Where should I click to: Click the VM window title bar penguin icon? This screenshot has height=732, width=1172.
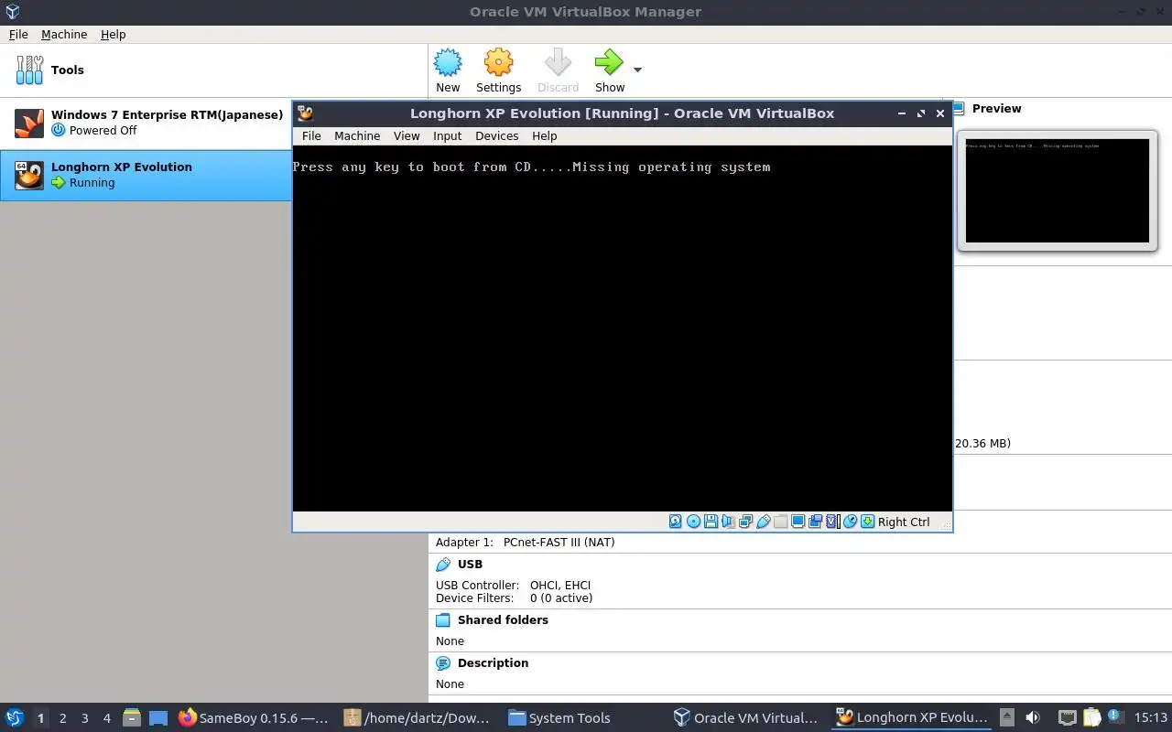pyautogui.click(x=306, y=113)
